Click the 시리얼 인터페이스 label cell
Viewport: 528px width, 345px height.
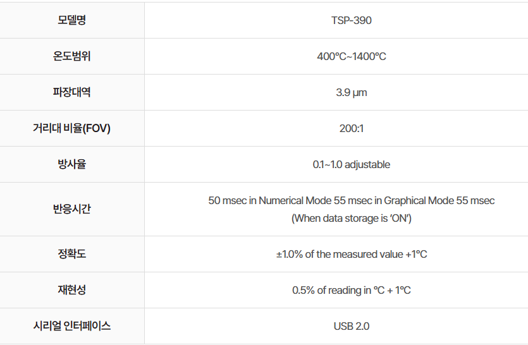point(71,326)
